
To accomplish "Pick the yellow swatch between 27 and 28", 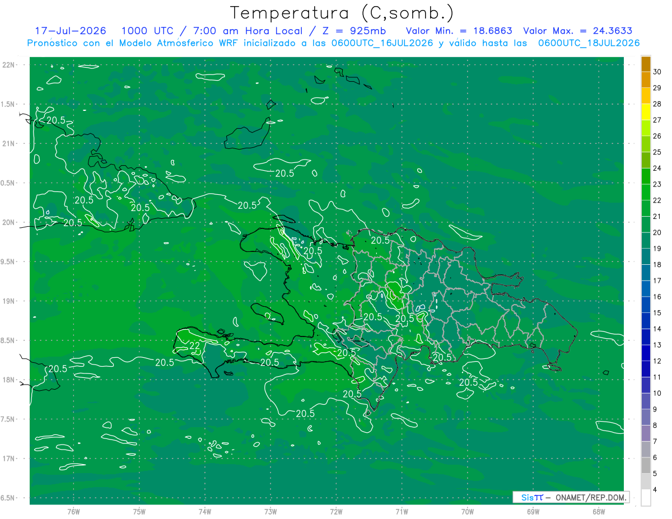I will point(646,112).
